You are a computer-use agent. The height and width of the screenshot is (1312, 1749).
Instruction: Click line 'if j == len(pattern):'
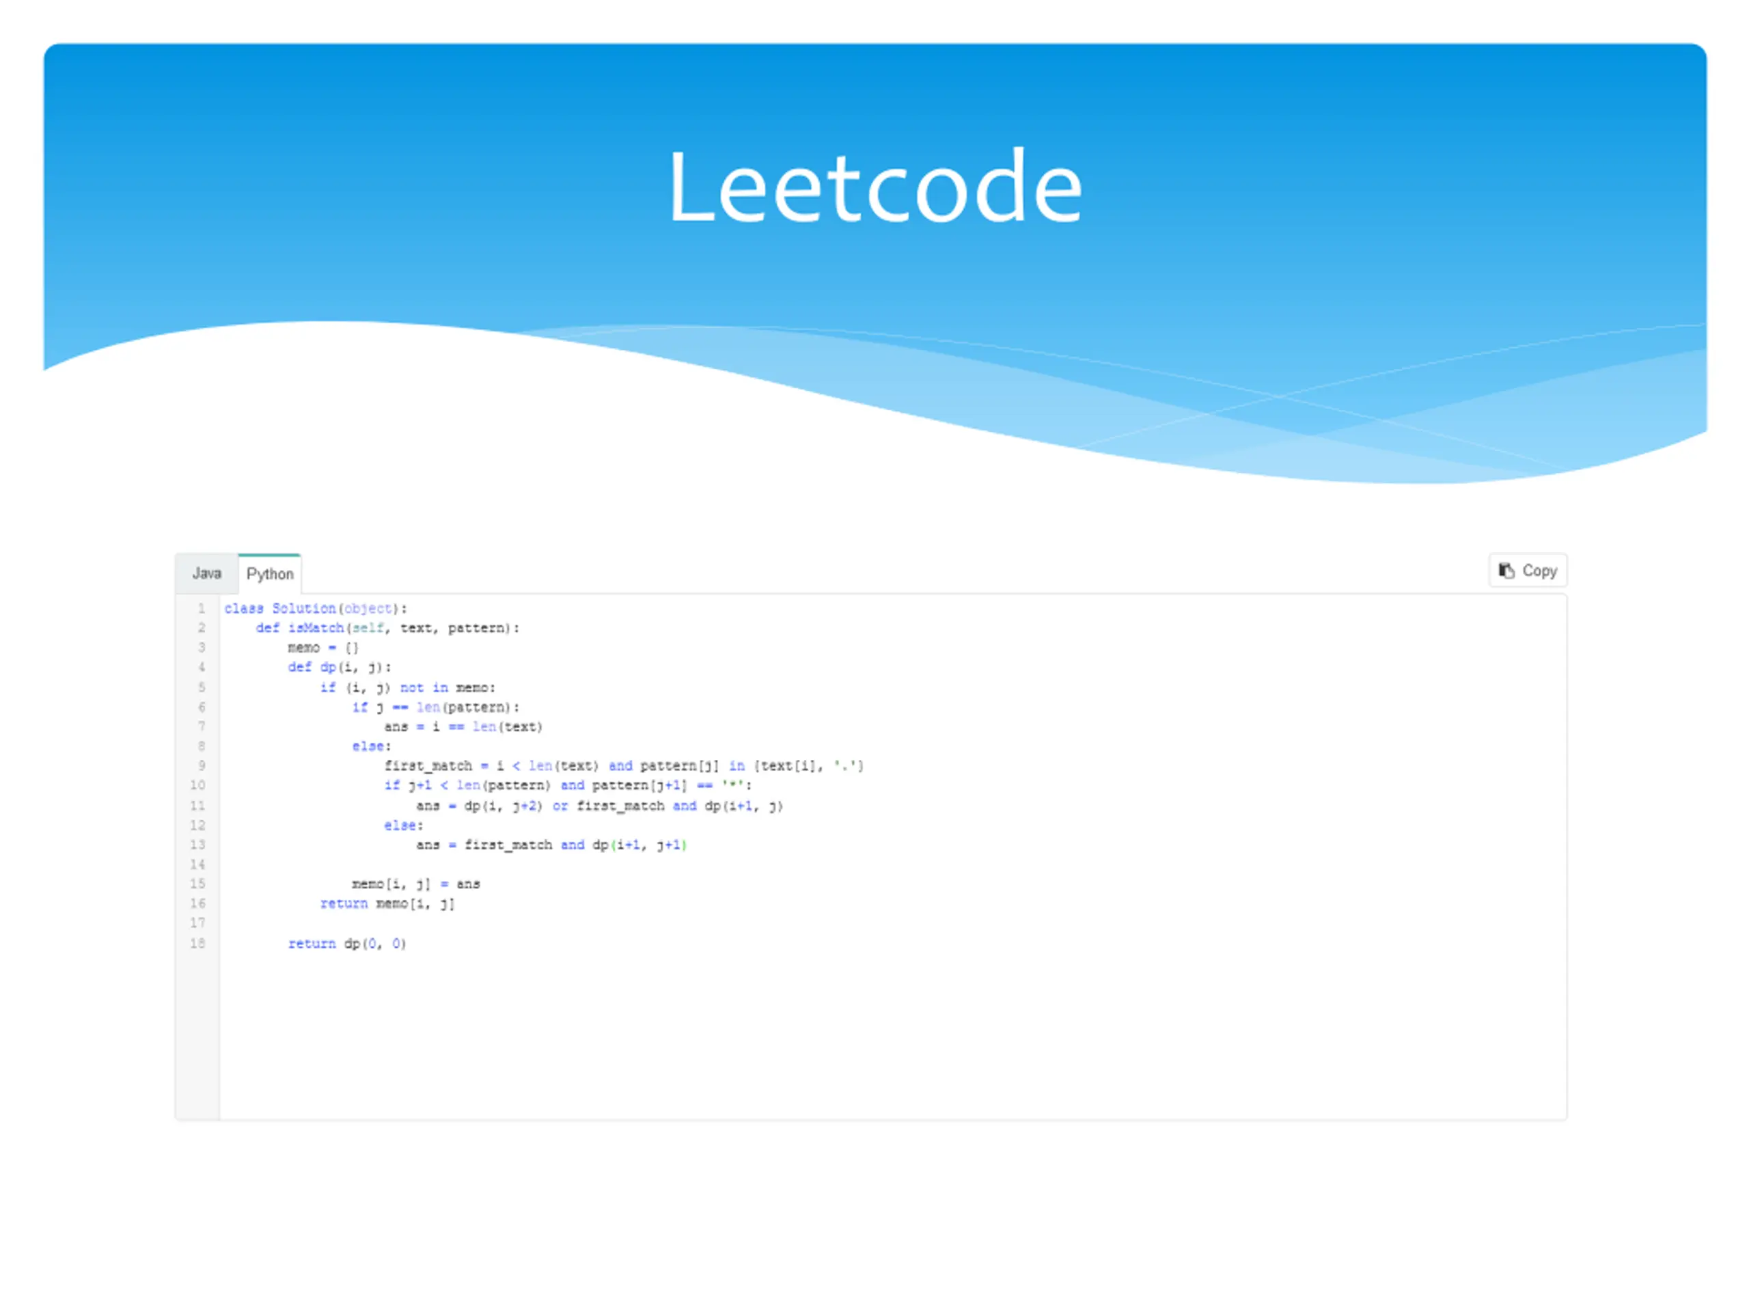click(x=436, y=707)
